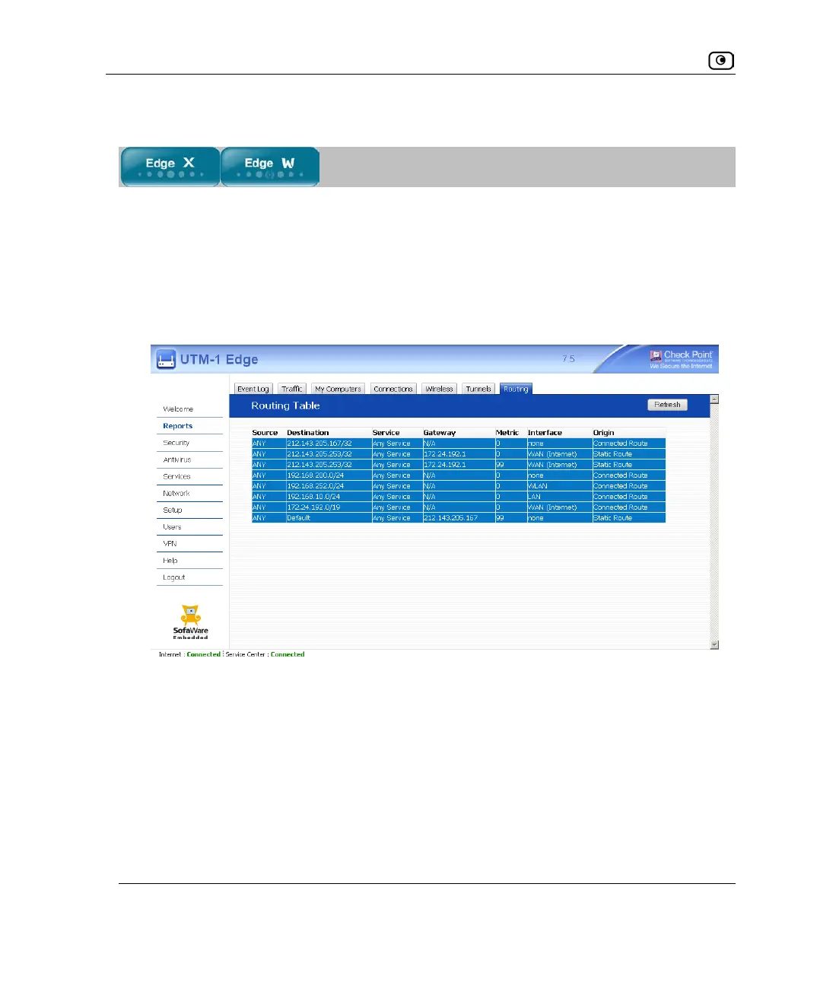Switch to the Tunnels tab
The image size is (820, 992).
coord(478,389)
